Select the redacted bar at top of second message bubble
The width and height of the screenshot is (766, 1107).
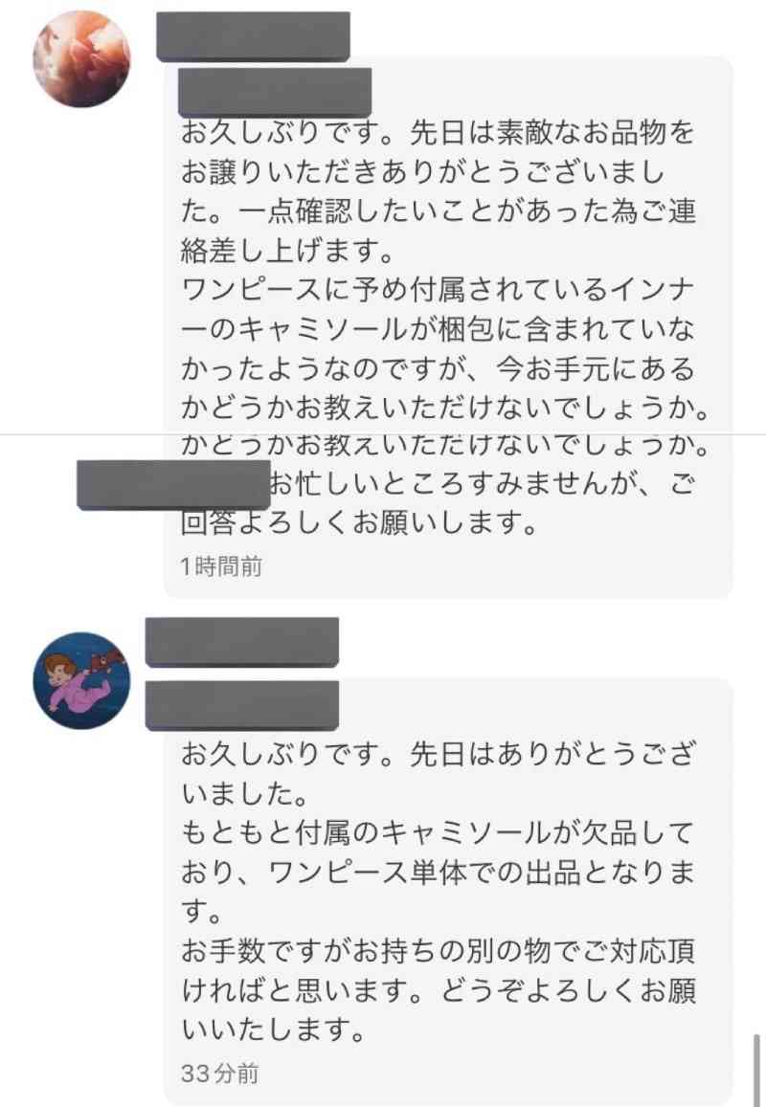[x=241, y=705]
